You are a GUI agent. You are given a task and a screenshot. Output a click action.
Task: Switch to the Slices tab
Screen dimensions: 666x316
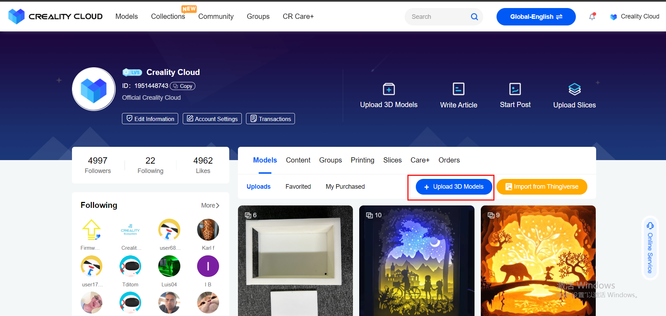pyautogui.click(x=392, y=160)
